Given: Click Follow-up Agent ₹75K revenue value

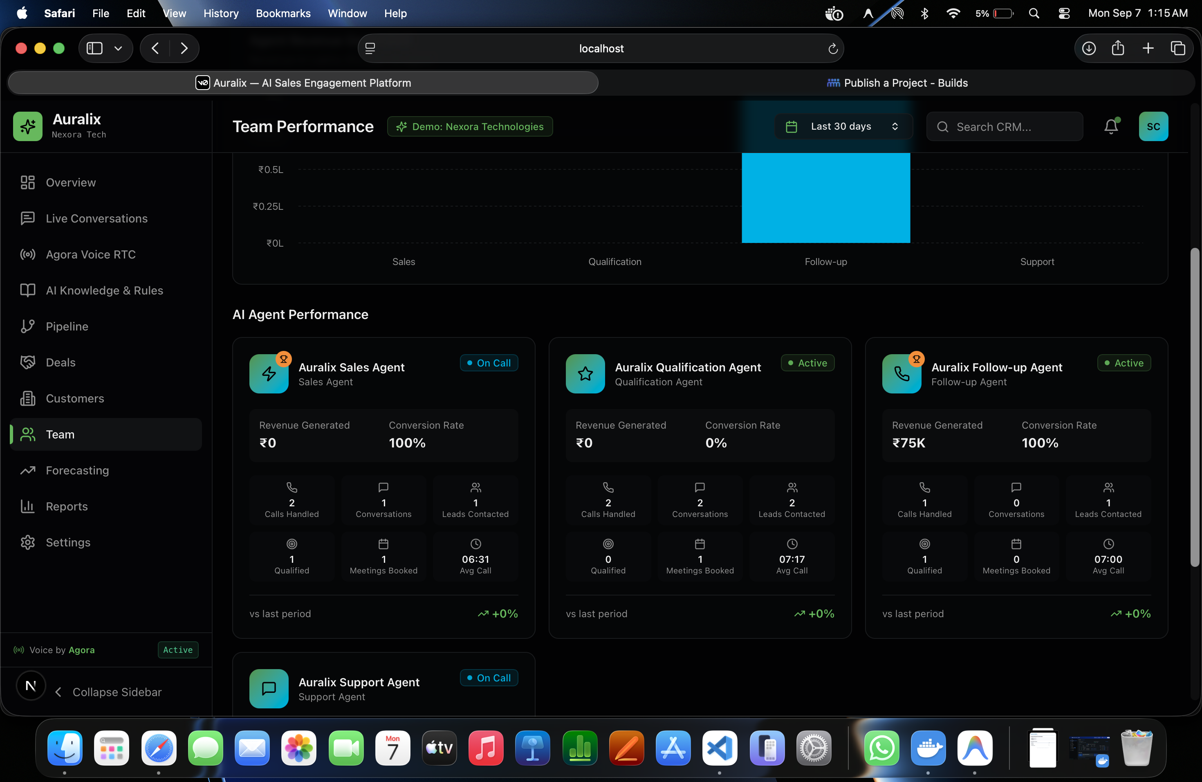Looking at the screenshot, I should (x=908, y=443).
